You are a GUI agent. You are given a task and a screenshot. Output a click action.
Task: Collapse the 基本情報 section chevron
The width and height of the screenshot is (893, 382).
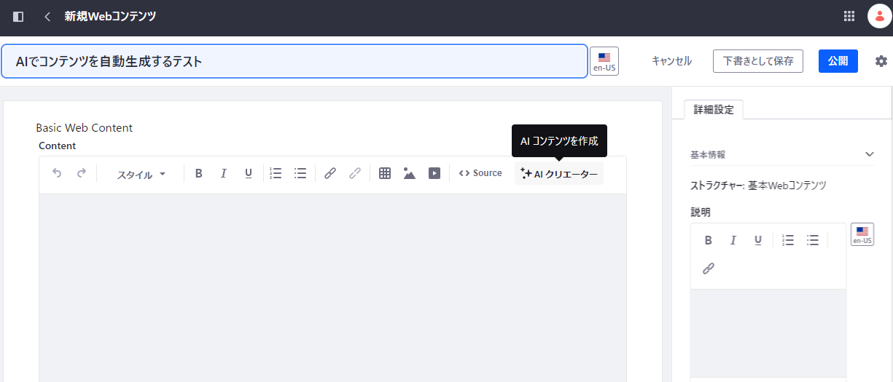pos(869,154)
